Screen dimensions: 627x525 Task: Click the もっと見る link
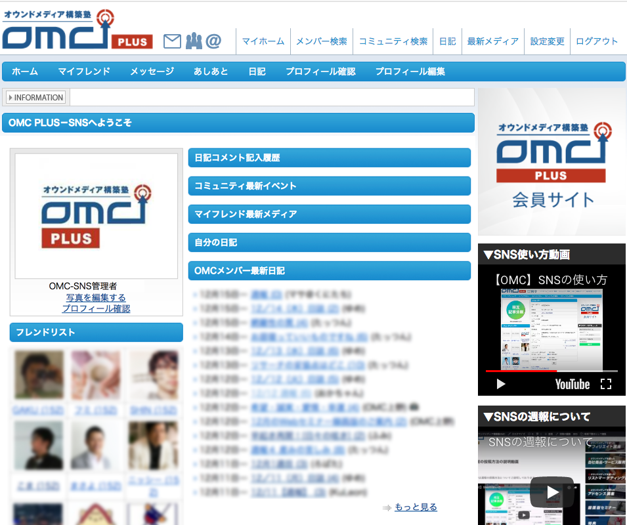416,507
